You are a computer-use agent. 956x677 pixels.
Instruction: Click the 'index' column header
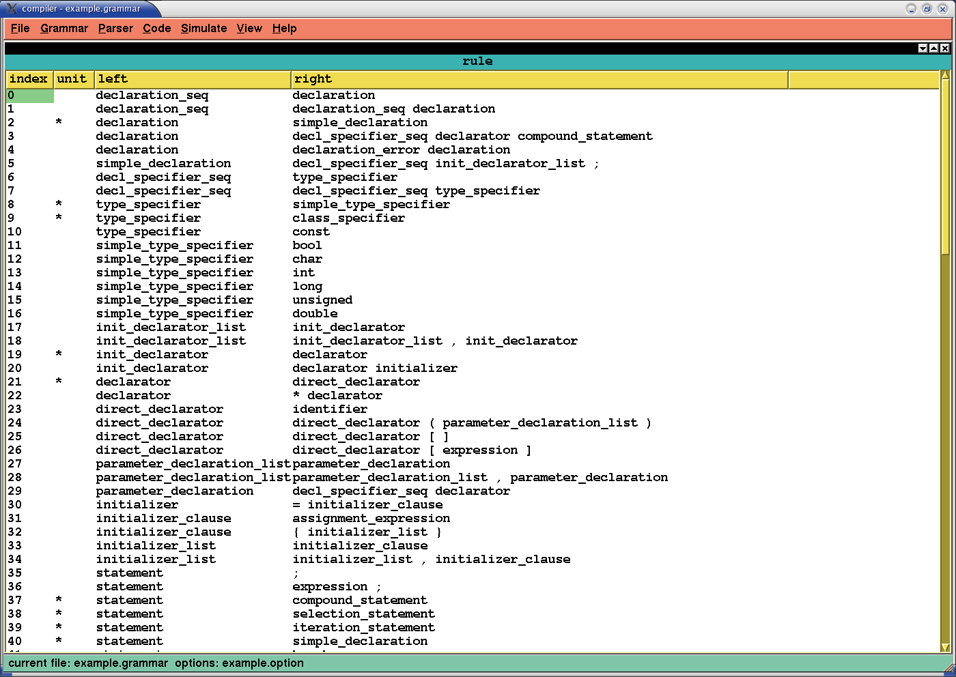coord(29,79)
